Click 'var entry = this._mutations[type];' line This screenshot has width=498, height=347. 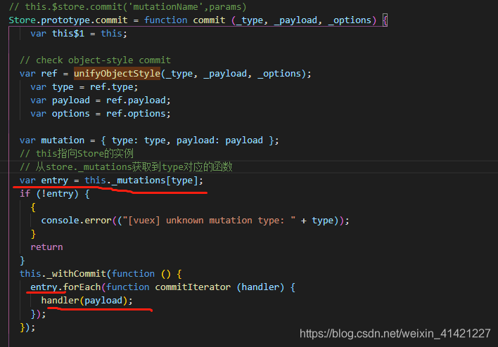(x=111, y=181)
